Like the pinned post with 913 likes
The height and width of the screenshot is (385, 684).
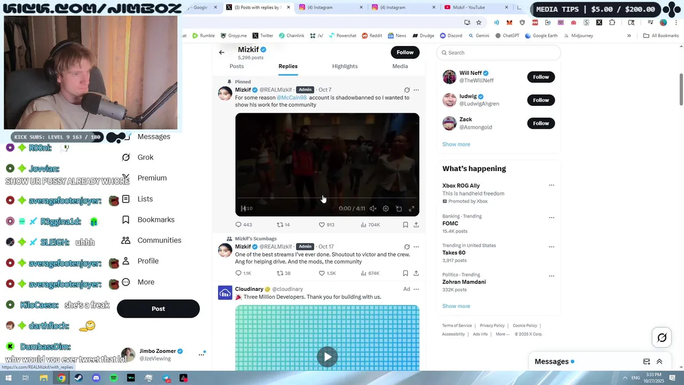coord(322,225)
